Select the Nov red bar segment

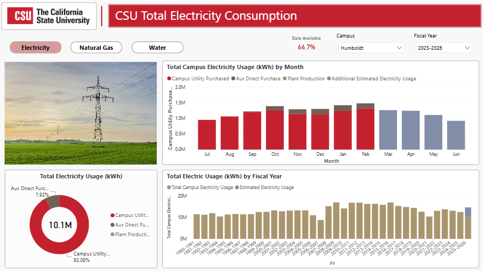pyautogui.click(x=298, y=132)
